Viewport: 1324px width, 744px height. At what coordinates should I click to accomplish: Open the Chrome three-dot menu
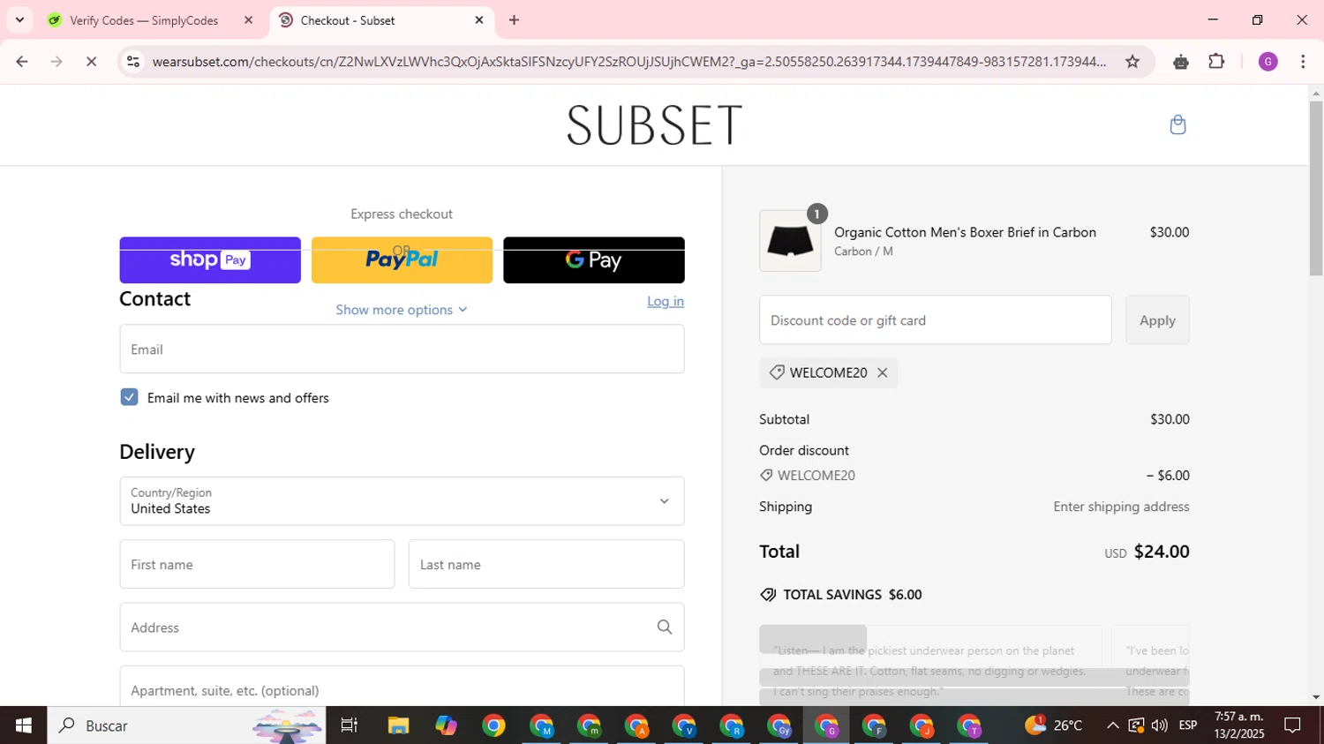pyautogui.click(x=1303, y=61)
